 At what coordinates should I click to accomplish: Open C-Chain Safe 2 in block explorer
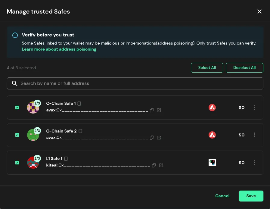point(159,138)
